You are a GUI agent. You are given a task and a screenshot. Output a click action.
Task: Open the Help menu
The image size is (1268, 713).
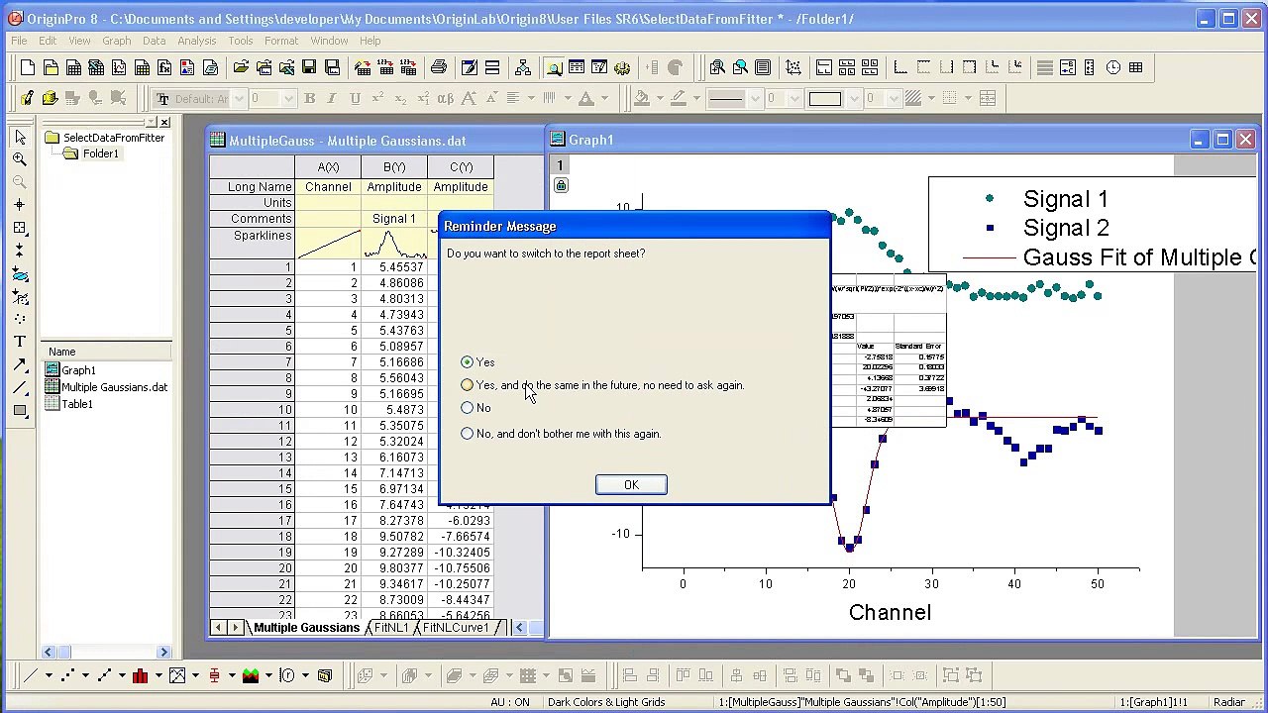pyautogui.click(x=370, y=41)
